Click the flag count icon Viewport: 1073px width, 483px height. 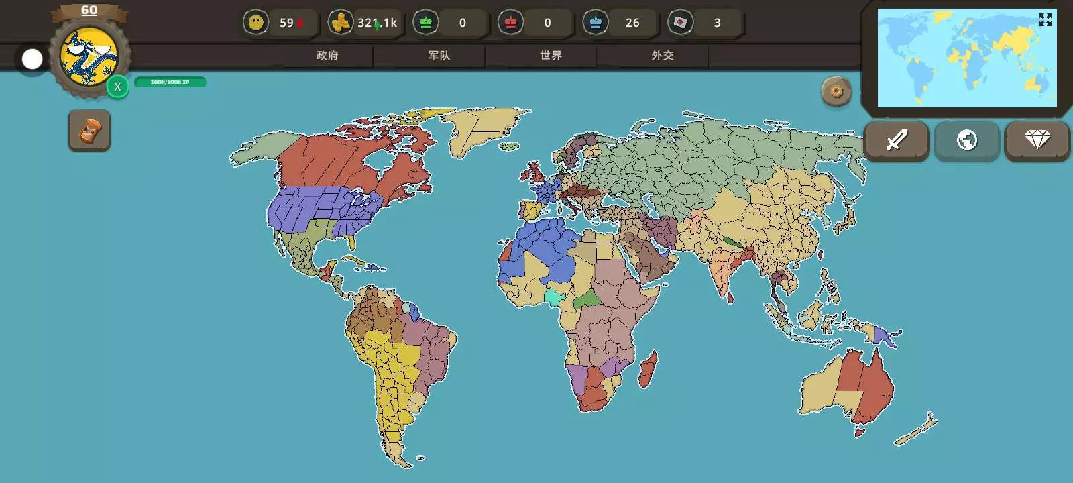(x=680, y=23)
